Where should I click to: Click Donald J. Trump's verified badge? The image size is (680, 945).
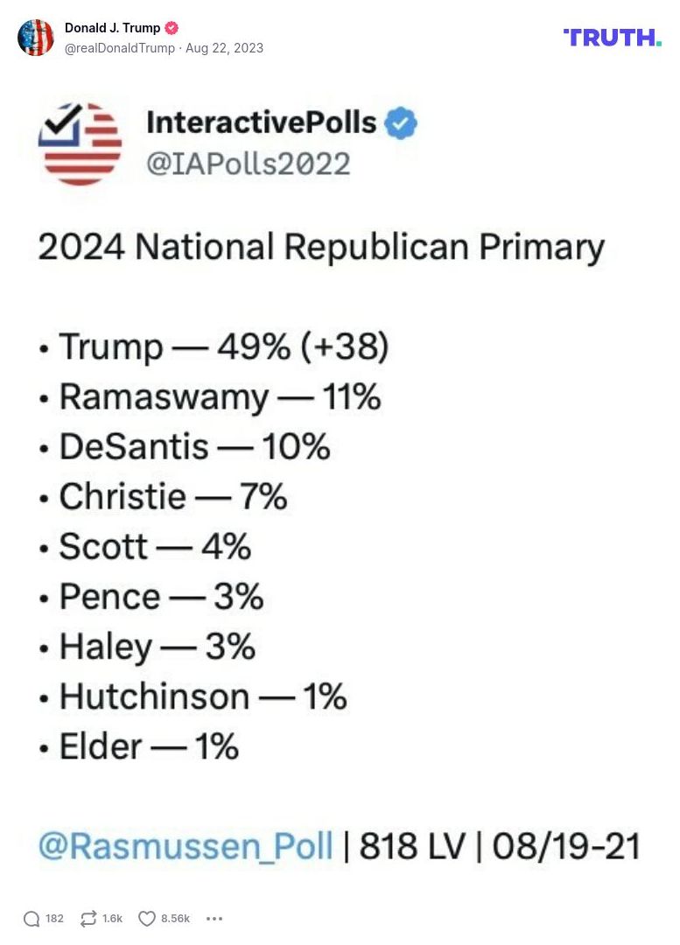point(170,27)
